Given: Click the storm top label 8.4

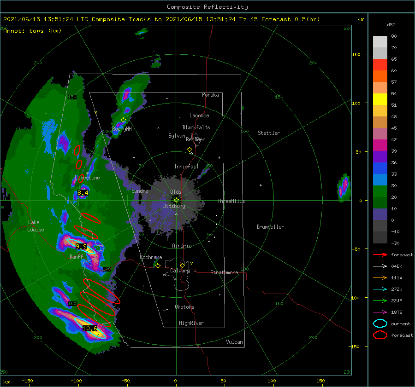Looking at the screenshot, I should click(83, 192).
